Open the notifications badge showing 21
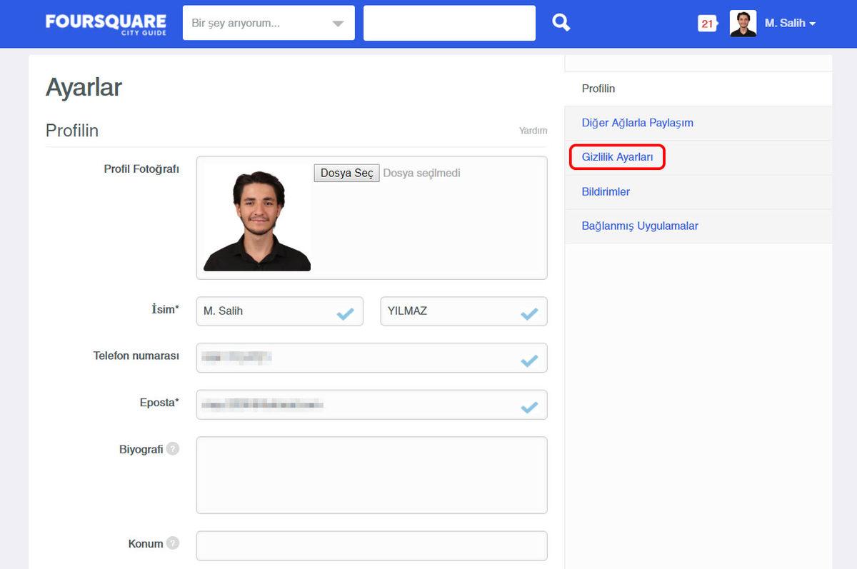This screenshot has height=569, width=857. click(x=707, y=24)
